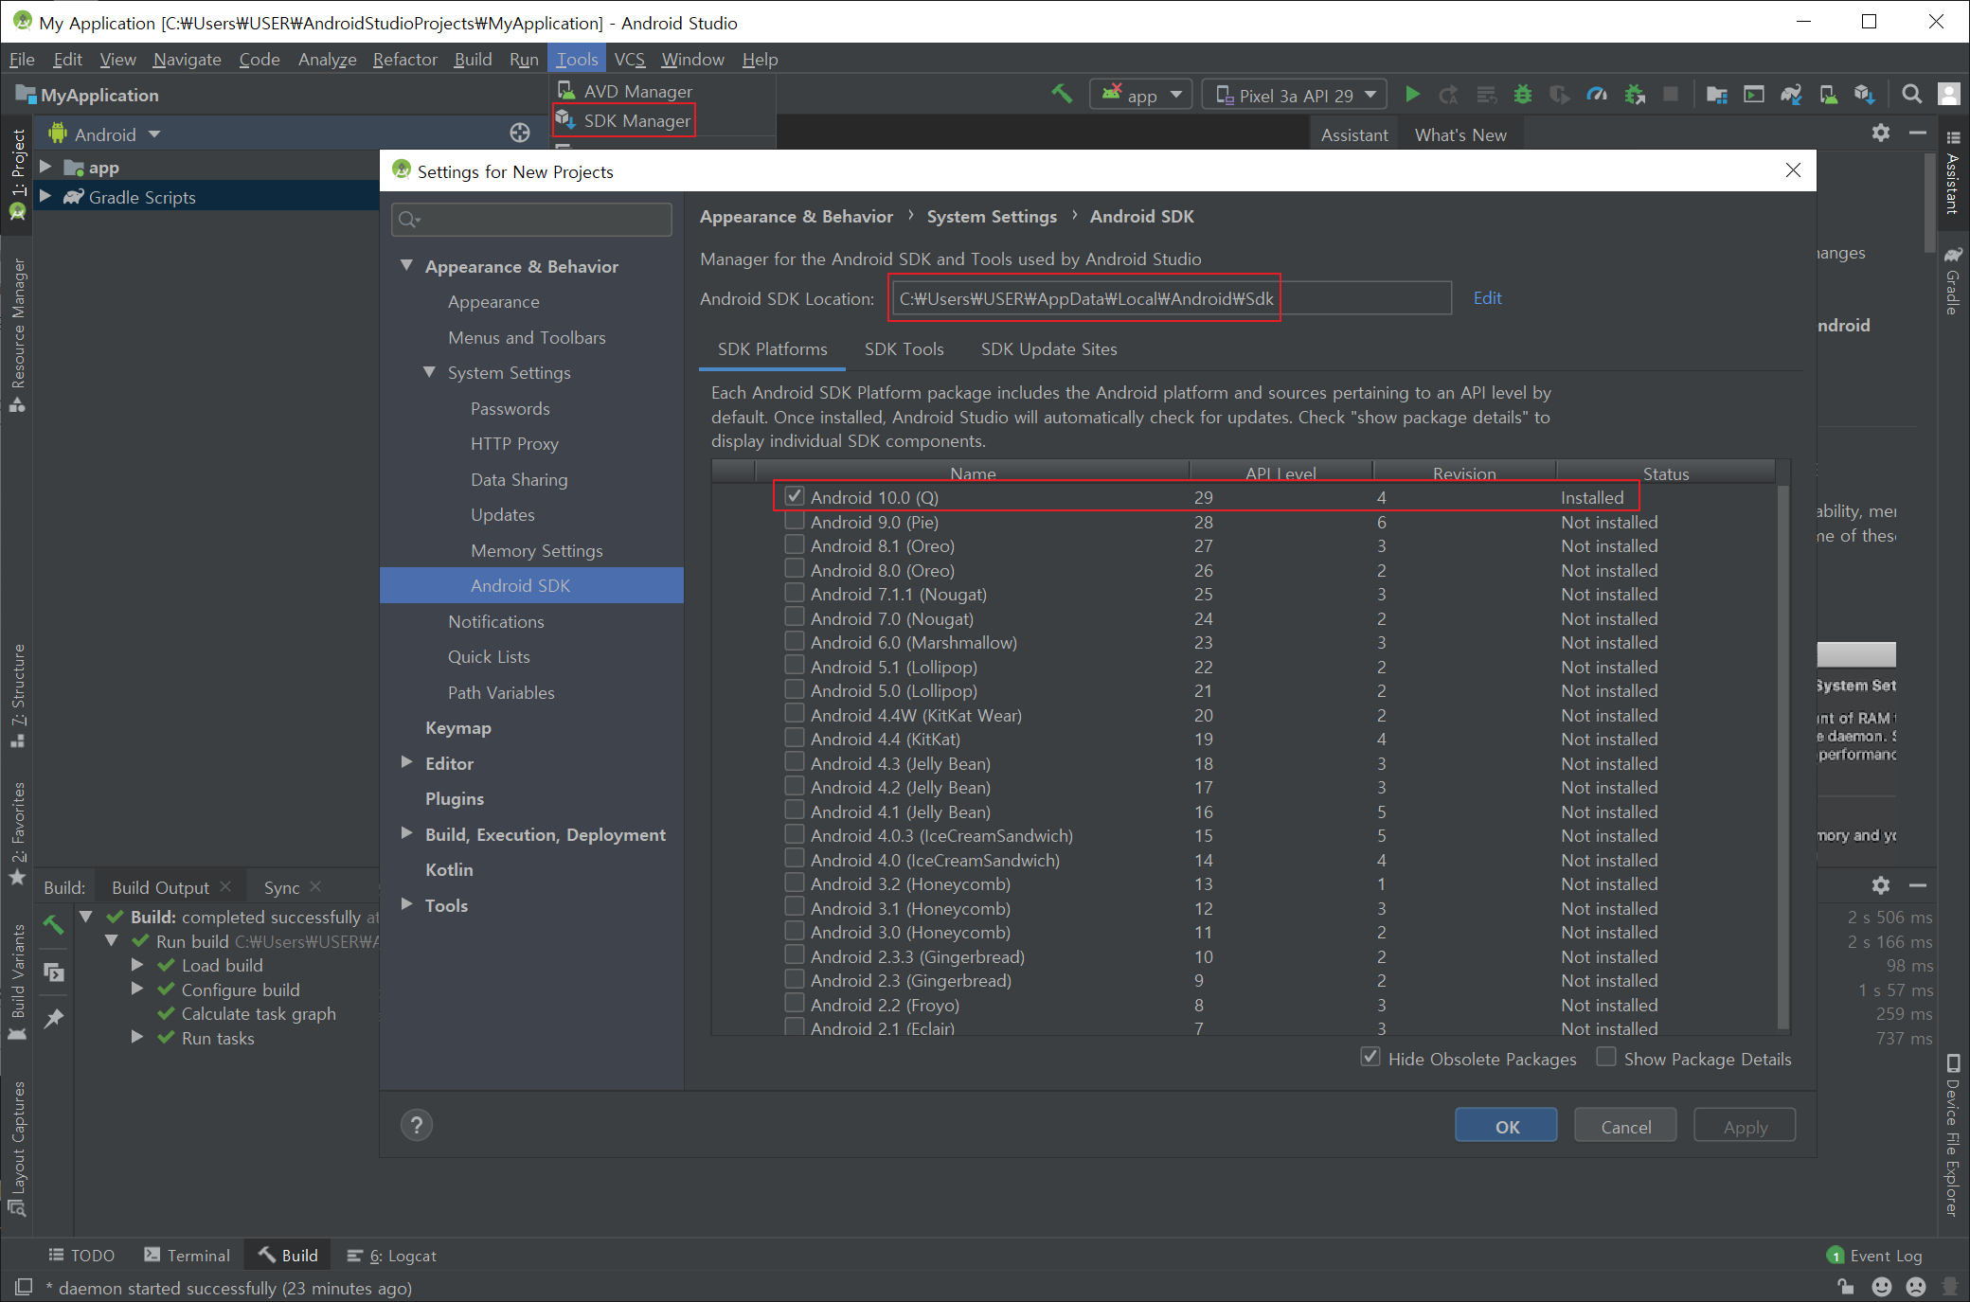Click the Make Project hammer icon in the toolbar
The height and width of the screenshot is (1302, 1970).
click(x=1062, y=94)
